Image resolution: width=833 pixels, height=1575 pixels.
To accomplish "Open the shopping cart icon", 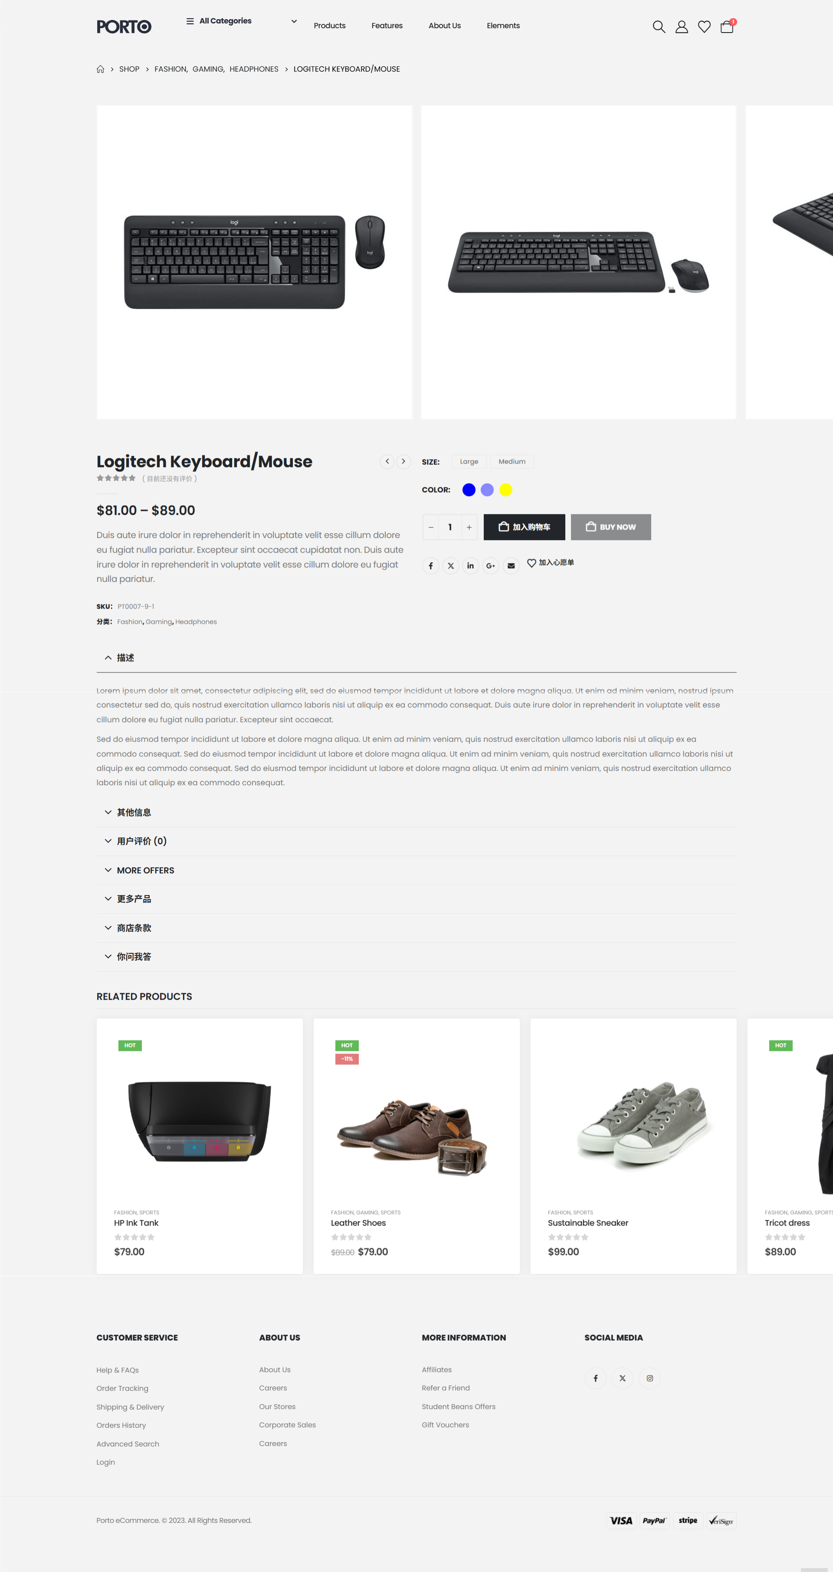I will pos(727,26).
